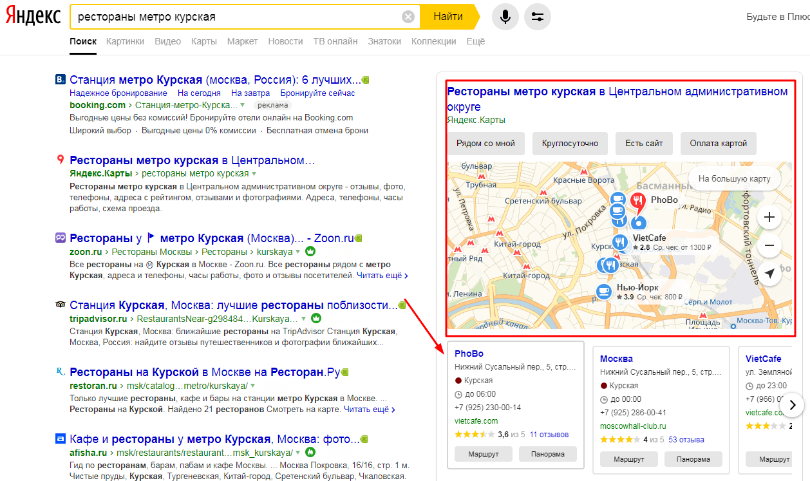Show next restaurant cards with the arrow
Image resolution: width=810 pixels, height=481 pixels.
(x=793, y=405)
